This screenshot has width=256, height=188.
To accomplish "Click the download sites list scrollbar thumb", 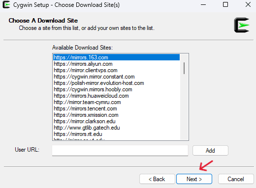I will click(x=184, y=68).
